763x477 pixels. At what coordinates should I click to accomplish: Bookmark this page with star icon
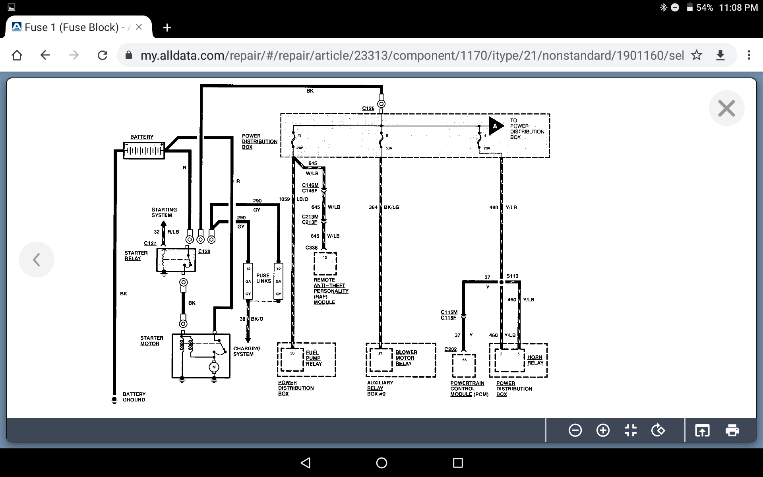click(697, 55)
